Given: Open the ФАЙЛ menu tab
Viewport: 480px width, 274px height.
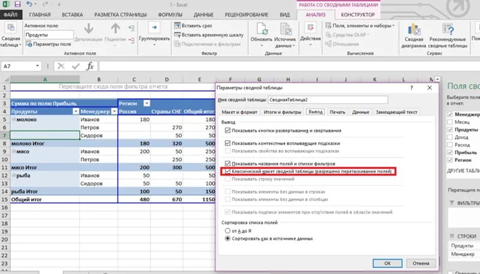Looking at the screenshot, I should (11, 14).
